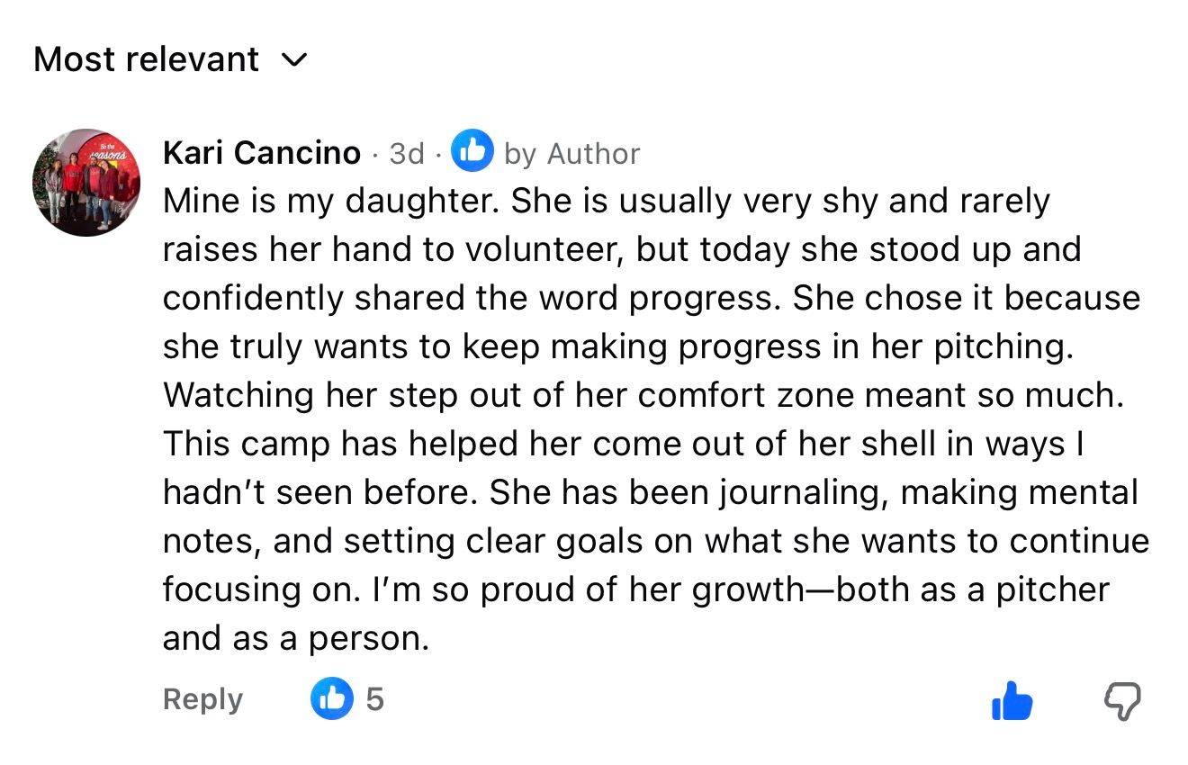Click the line starting Watching her step
This screenshot has height=765, width=1188.
[x=643, y=395]
